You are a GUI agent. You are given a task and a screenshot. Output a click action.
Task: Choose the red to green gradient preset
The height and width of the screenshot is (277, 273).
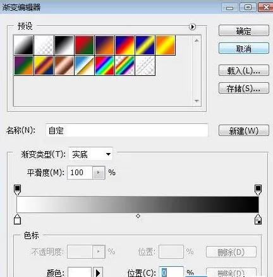click(84, 45)
